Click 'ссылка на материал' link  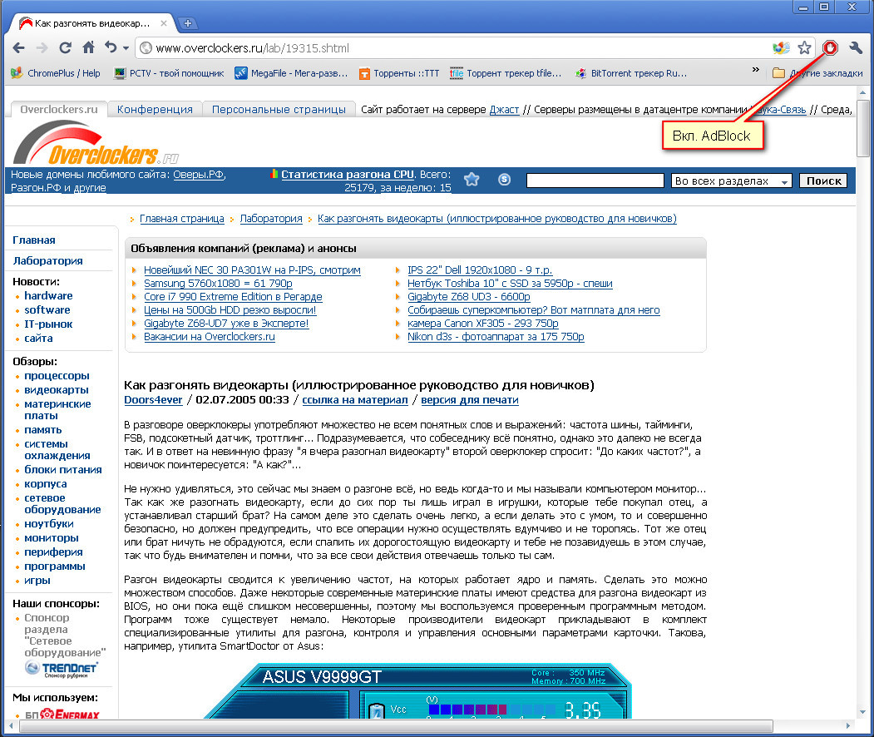pyautogui.click(x=355, y=400)
